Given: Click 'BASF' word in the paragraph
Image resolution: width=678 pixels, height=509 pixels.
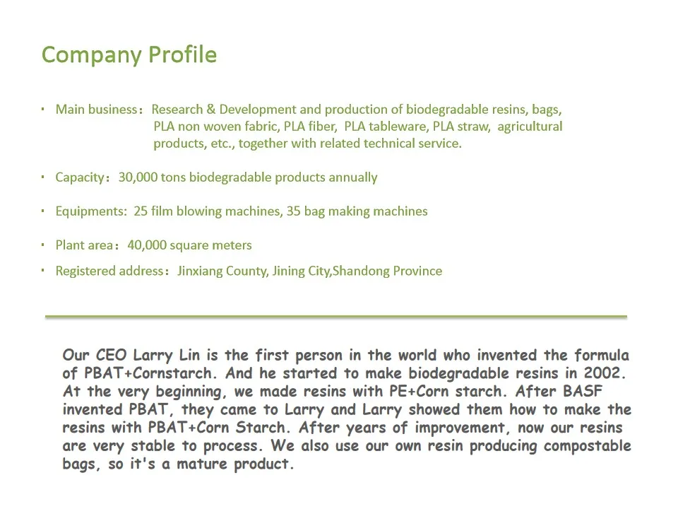Looking at the screenshot, I should pyautogui.click(x=583, y=391).
